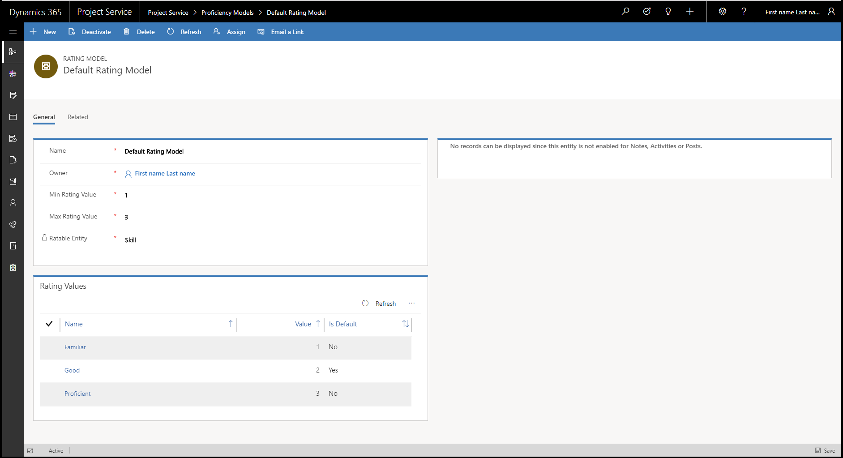Open First name Last name owner link

[x=165, y=173]
